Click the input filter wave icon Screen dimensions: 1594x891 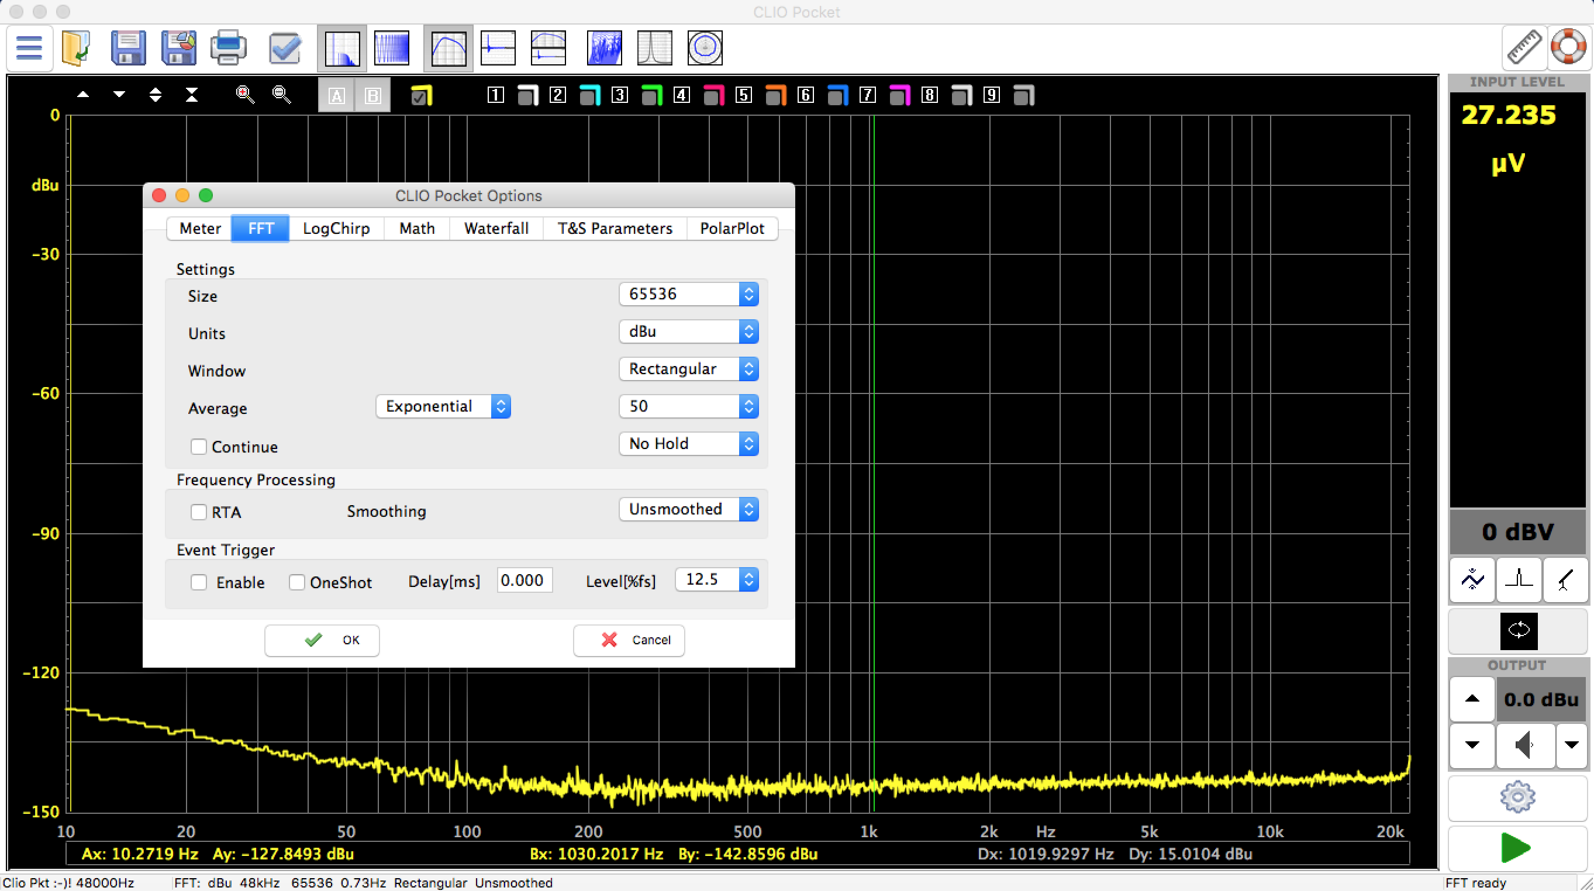tap(1472, 580)
